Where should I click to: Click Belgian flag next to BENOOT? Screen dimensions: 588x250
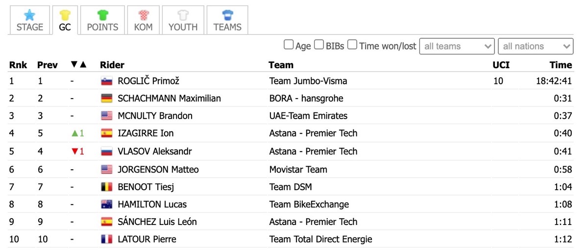click(107, 187)
